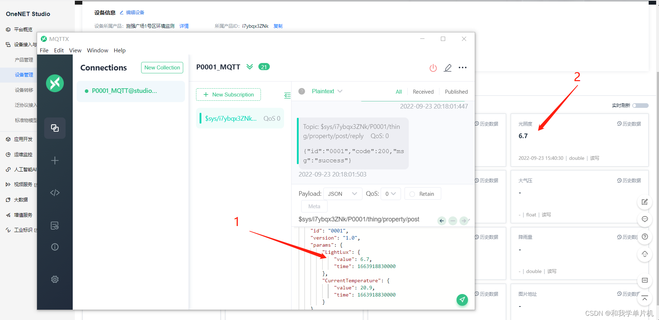Toggle the Retain option

click(422, 194)
